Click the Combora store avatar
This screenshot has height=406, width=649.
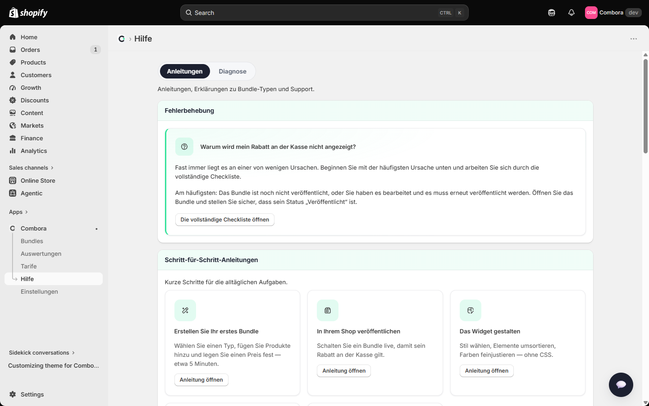tap(591, 13)
